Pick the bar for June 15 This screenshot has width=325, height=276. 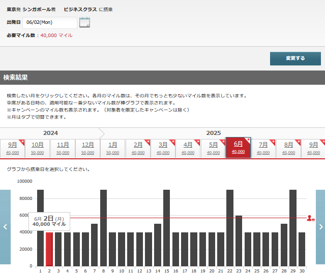tap(166, 228)
